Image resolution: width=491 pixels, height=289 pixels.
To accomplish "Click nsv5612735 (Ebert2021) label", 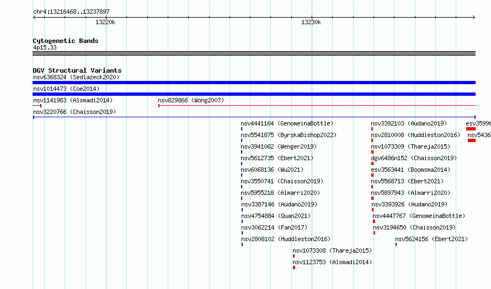I will click(x=277, y=158).
